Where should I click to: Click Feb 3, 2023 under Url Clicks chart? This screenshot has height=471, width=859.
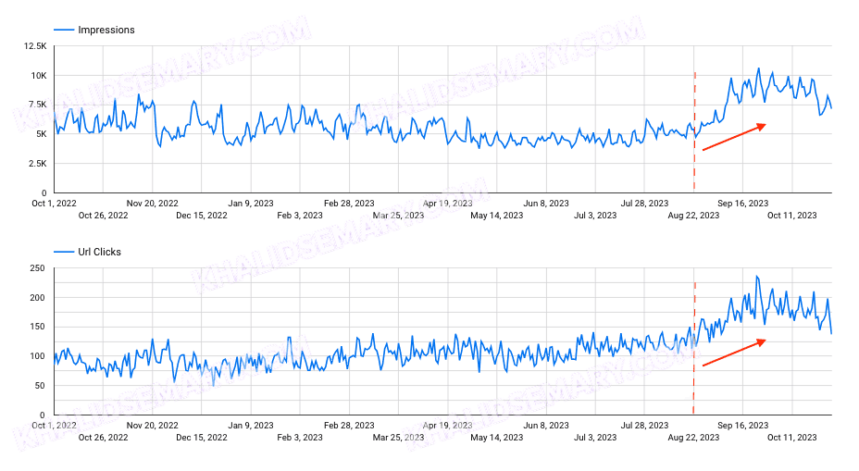pos(300,437)
